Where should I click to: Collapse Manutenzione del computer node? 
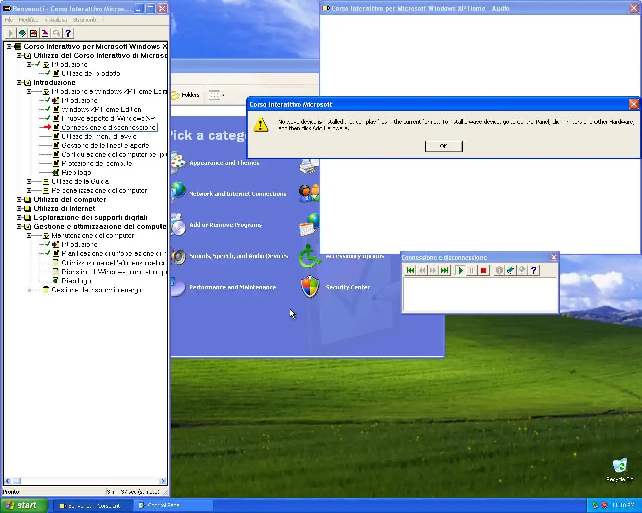29,235
